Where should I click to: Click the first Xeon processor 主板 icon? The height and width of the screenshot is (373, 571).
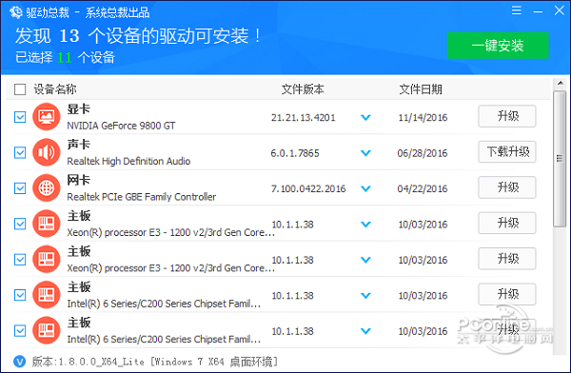[47, 224]
